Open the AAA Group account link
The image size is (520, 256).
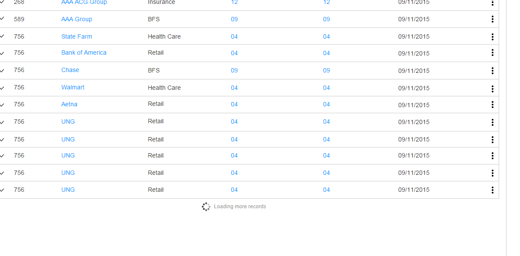click(x=77, y=19)
